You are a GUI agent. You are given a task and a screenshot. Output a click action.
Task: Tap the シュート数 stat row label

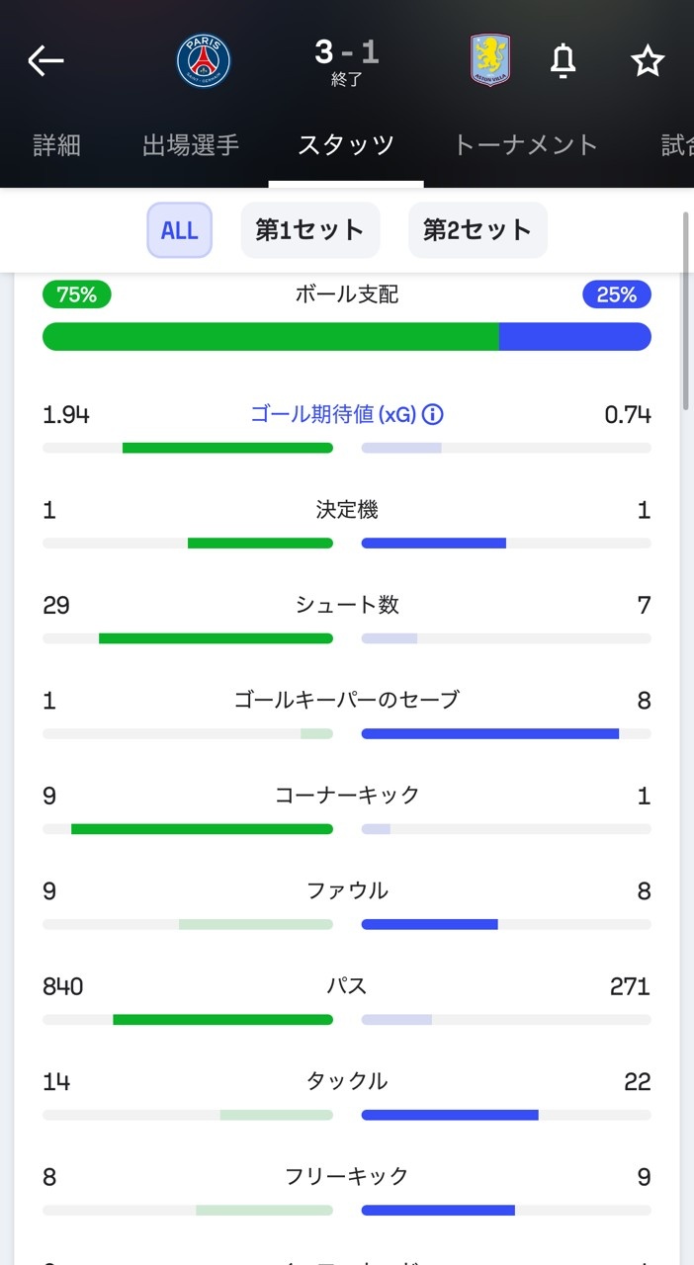pyautogui.click(x=347, y=605)
